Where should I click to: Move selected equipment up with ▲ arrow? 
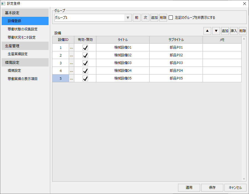[x=207, y=31]
